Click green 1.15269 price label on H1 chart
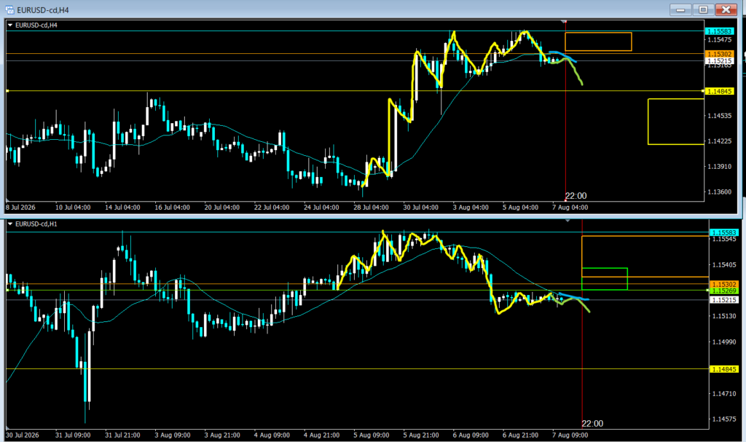Screen dimensions: 746x442 pyautogui.click(x=723, y=291)
